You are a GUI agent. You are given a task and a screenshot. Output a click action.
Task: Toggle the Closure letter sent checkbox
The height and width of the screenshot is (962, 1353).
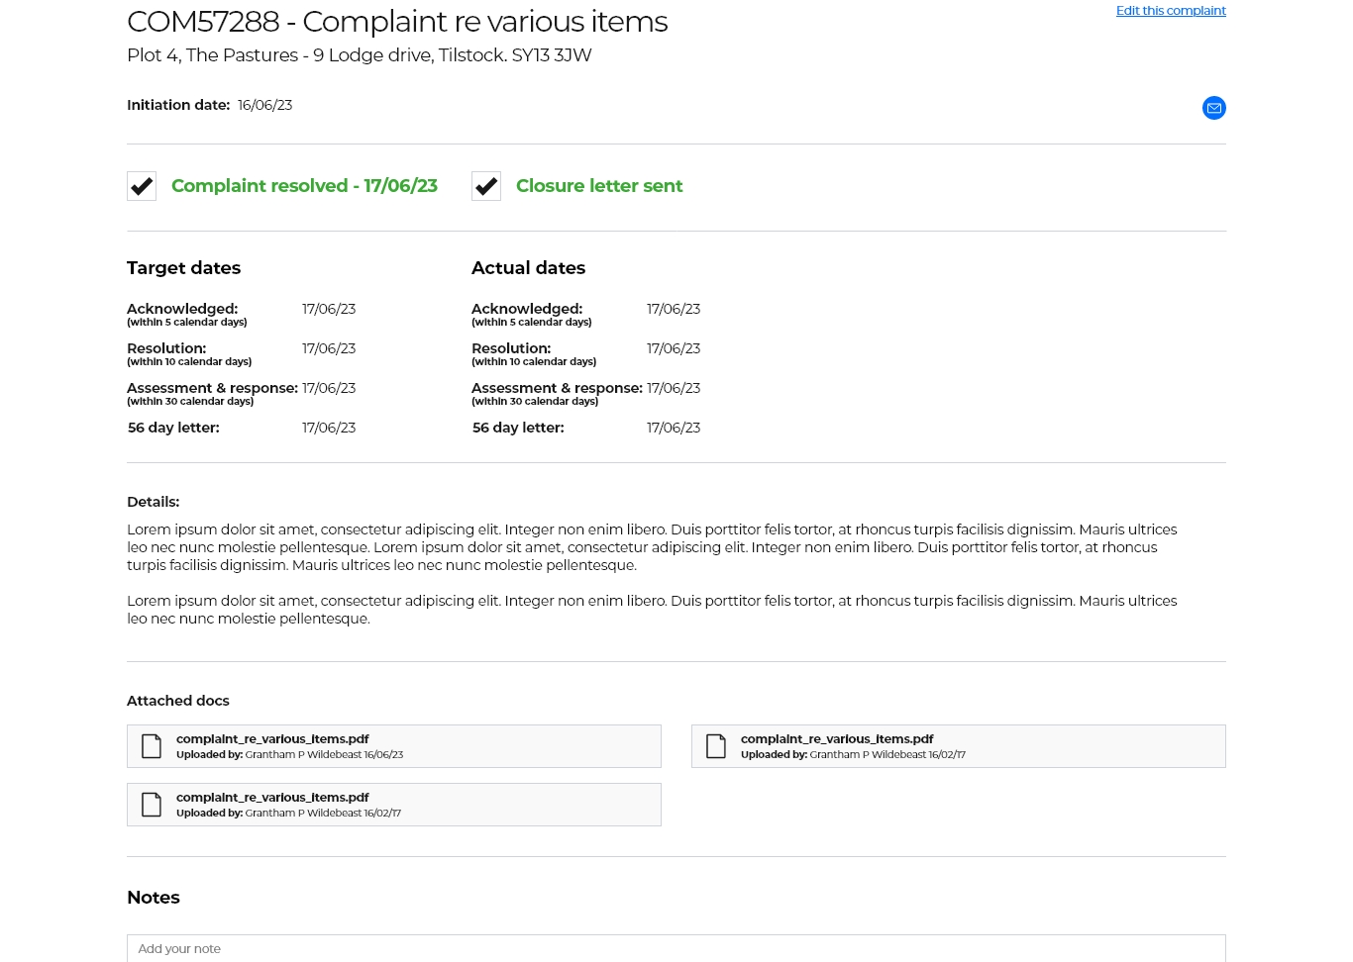coord(485,185)
